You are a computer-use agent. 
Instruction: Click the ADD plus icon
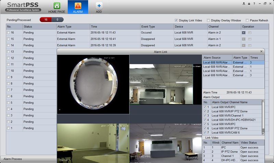click(99, 6)
